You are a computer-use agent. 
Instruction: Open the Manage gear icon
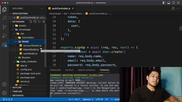(4, 93)
